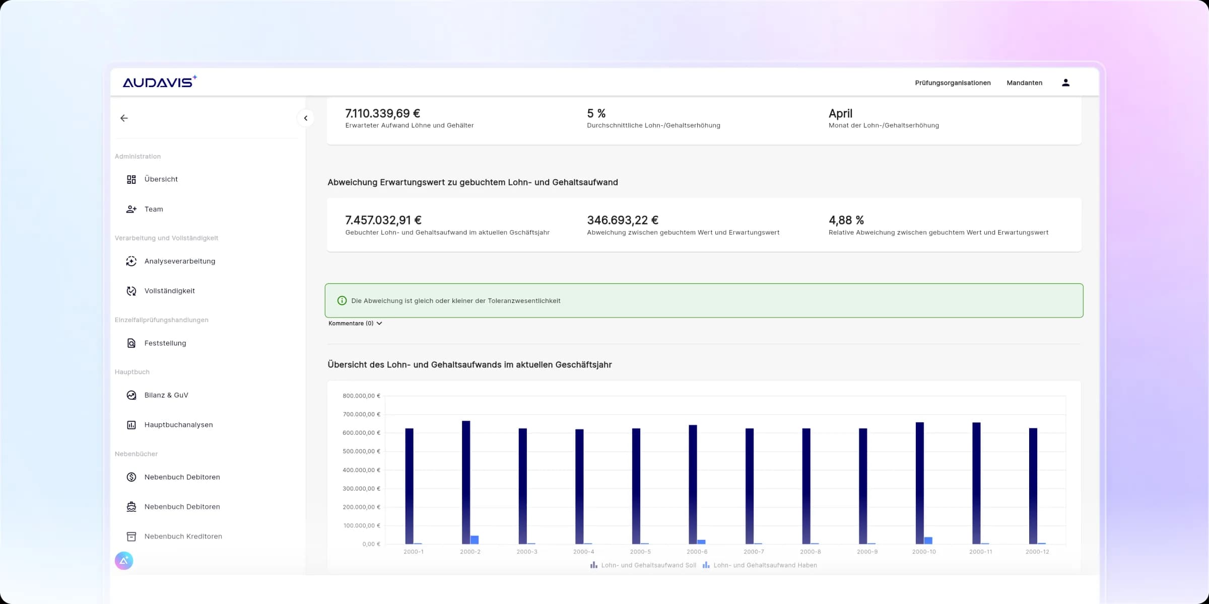Select the Bilanz & GuV icon

[131, 395]
